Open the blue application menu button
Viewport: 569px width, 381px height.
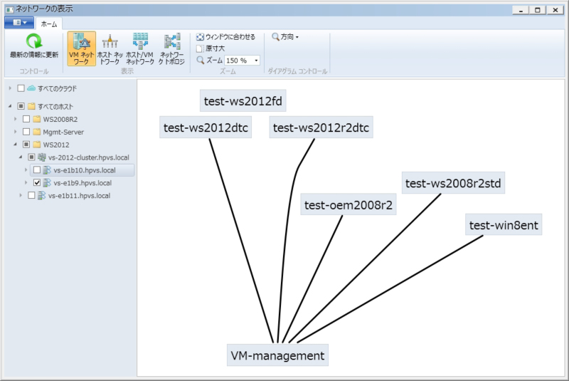[x=19, y=24]
